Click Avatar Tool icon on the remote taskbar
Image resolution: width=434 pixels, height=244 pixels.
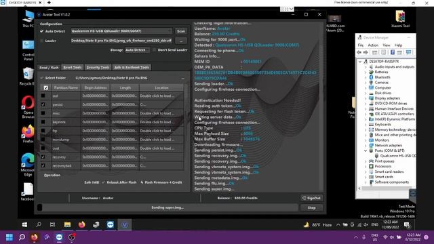click(x=125, y=224)
